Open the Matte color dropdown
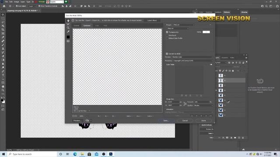Screen dimensions: 280x157 point(211,32)
